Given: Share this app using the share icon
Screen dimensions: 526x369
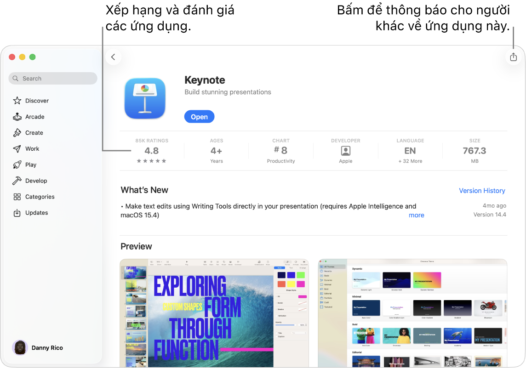Looking at the screenshot, I should click(513, 57).
